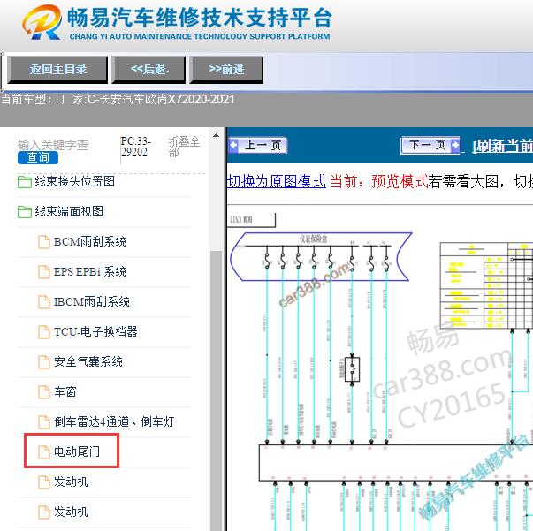533x531 pixels.
Task: Click the document icon beside EPS EPBi 系统
Action: click(x=44, y=272)
